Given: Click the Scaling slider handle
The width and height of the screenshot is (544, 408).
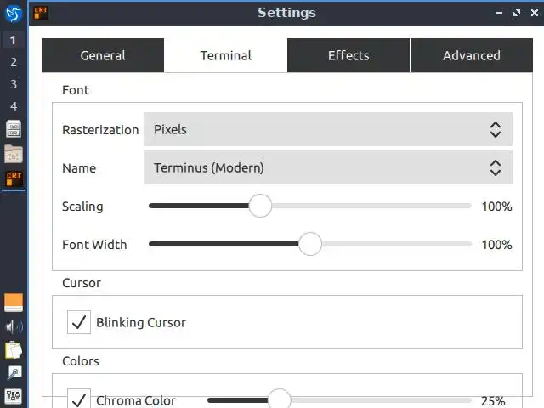Looking at the screenshot, I should click(260, 207).
